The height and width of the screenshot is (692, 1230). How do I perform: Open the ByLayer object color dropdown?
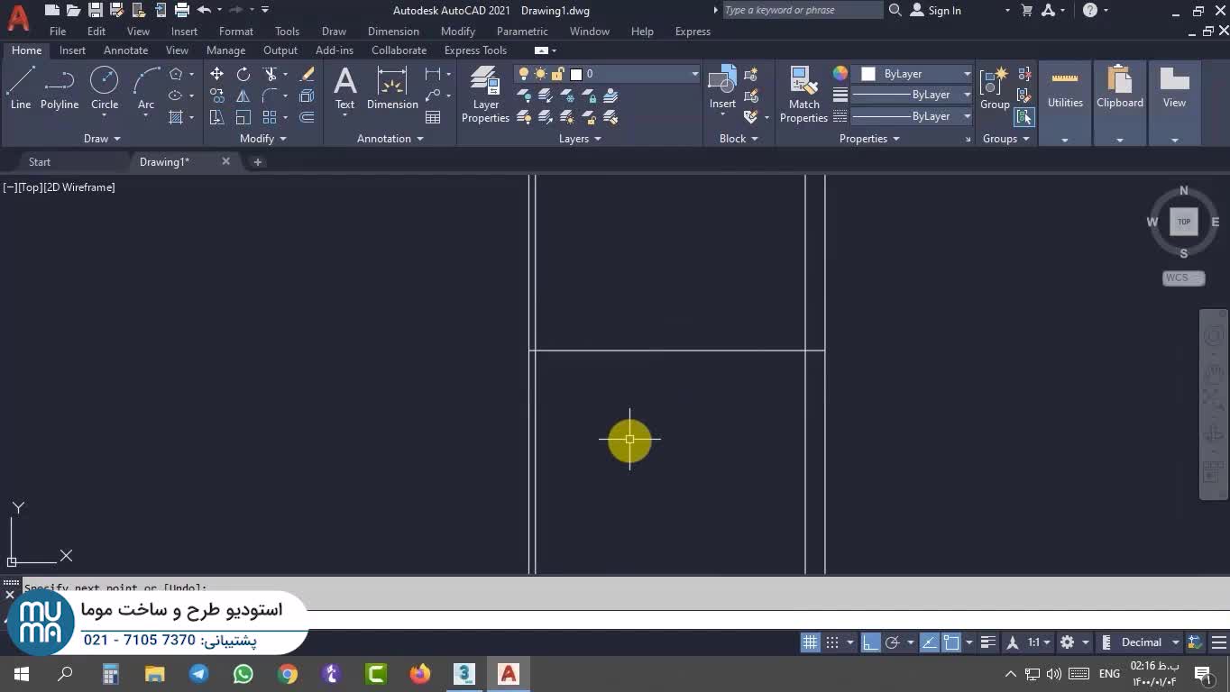tap(967, 74)
